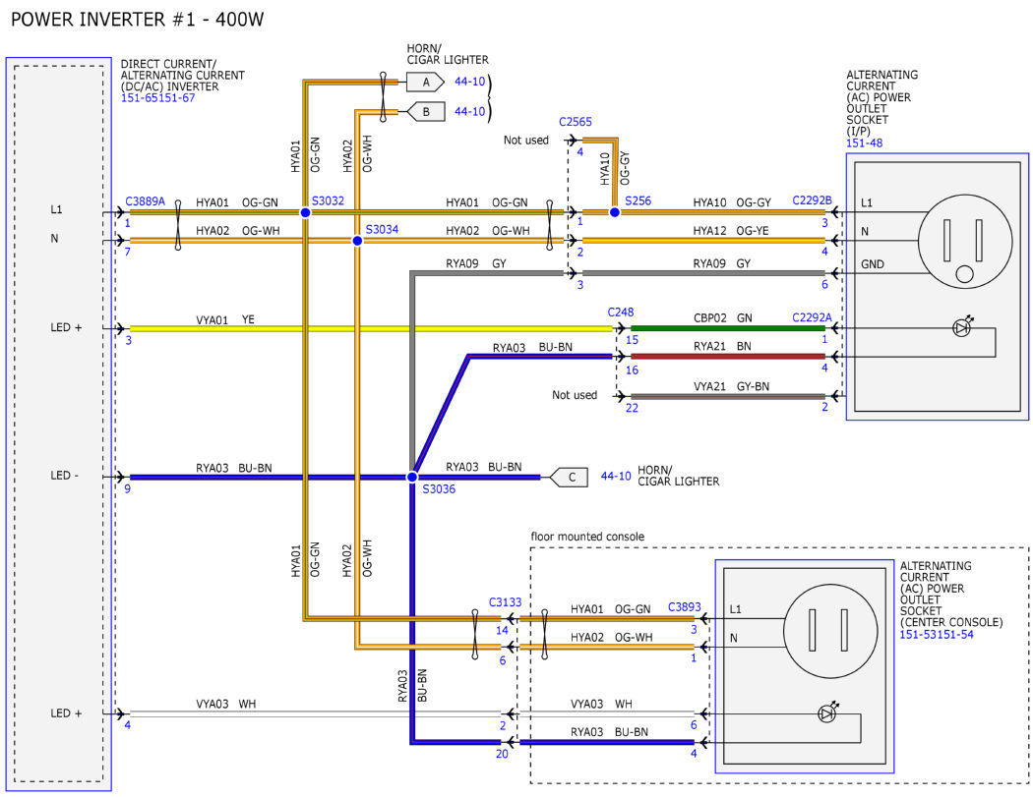Open the 44-10 link near Horn/Cigar Lighter C
This screenshot has width=1033, height=797.
click(x=615, y=476)
